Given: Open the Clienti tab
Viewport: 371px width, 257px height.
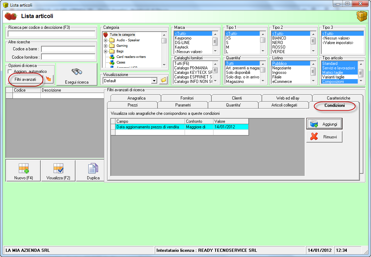Looking at the screenshot, I should point(237,98).
